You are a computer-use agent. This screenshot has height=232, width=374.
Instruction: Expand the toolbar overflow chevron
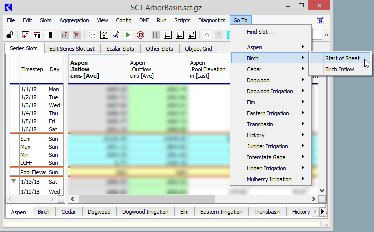click(x=326, y=35)
